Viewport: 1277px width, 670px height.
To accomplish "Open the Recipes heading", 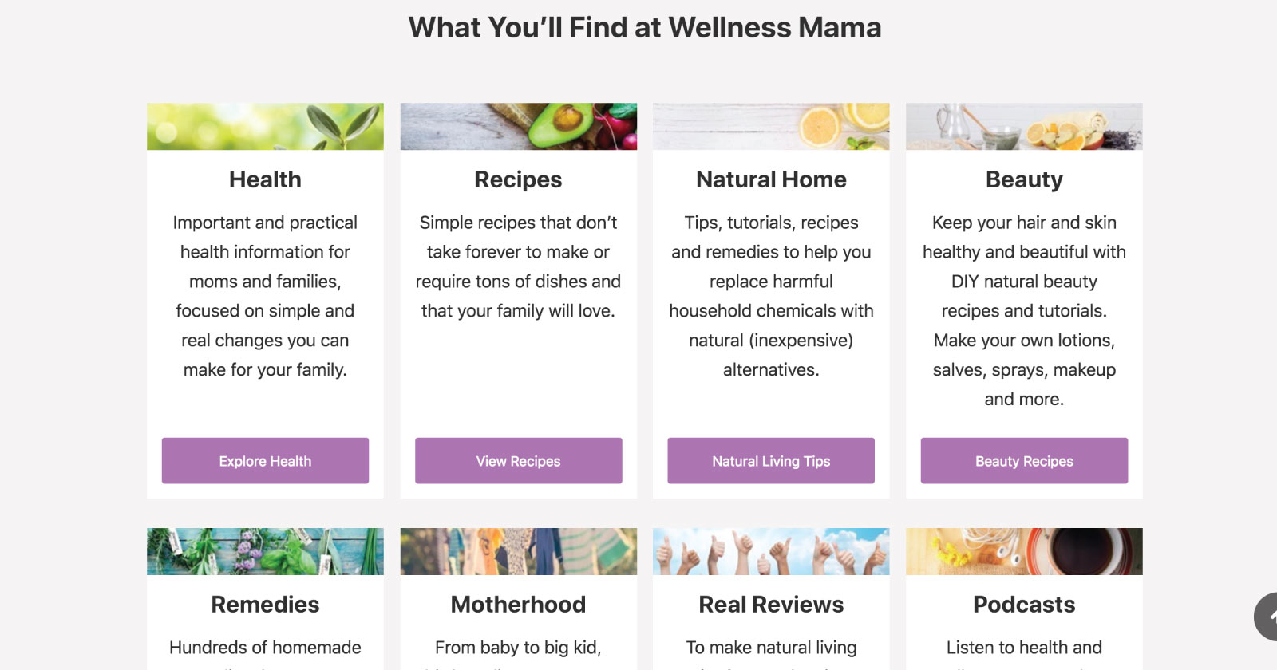I will (x=518, y=179).
